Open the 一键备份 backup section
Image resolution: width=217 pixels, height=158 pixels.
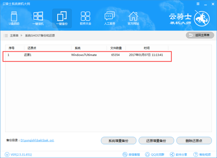[62, 18]
